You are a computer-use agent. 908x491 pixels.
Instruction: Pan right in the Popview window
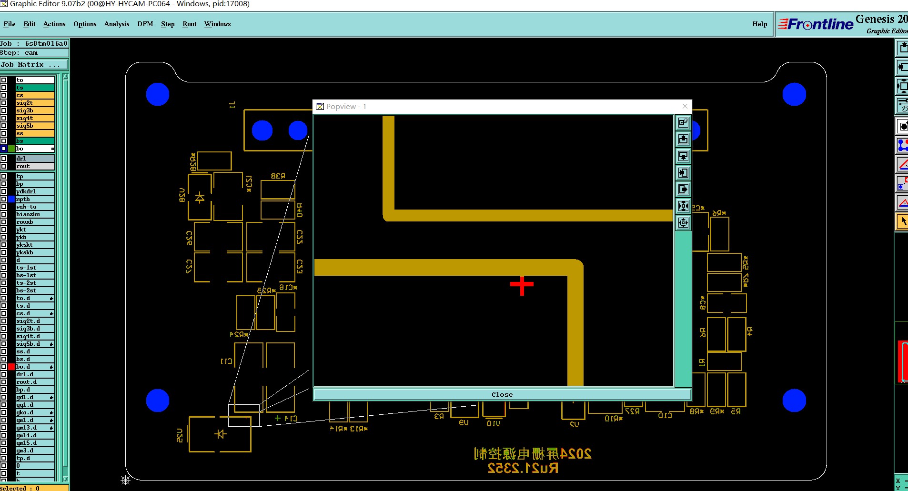[683, 190]
